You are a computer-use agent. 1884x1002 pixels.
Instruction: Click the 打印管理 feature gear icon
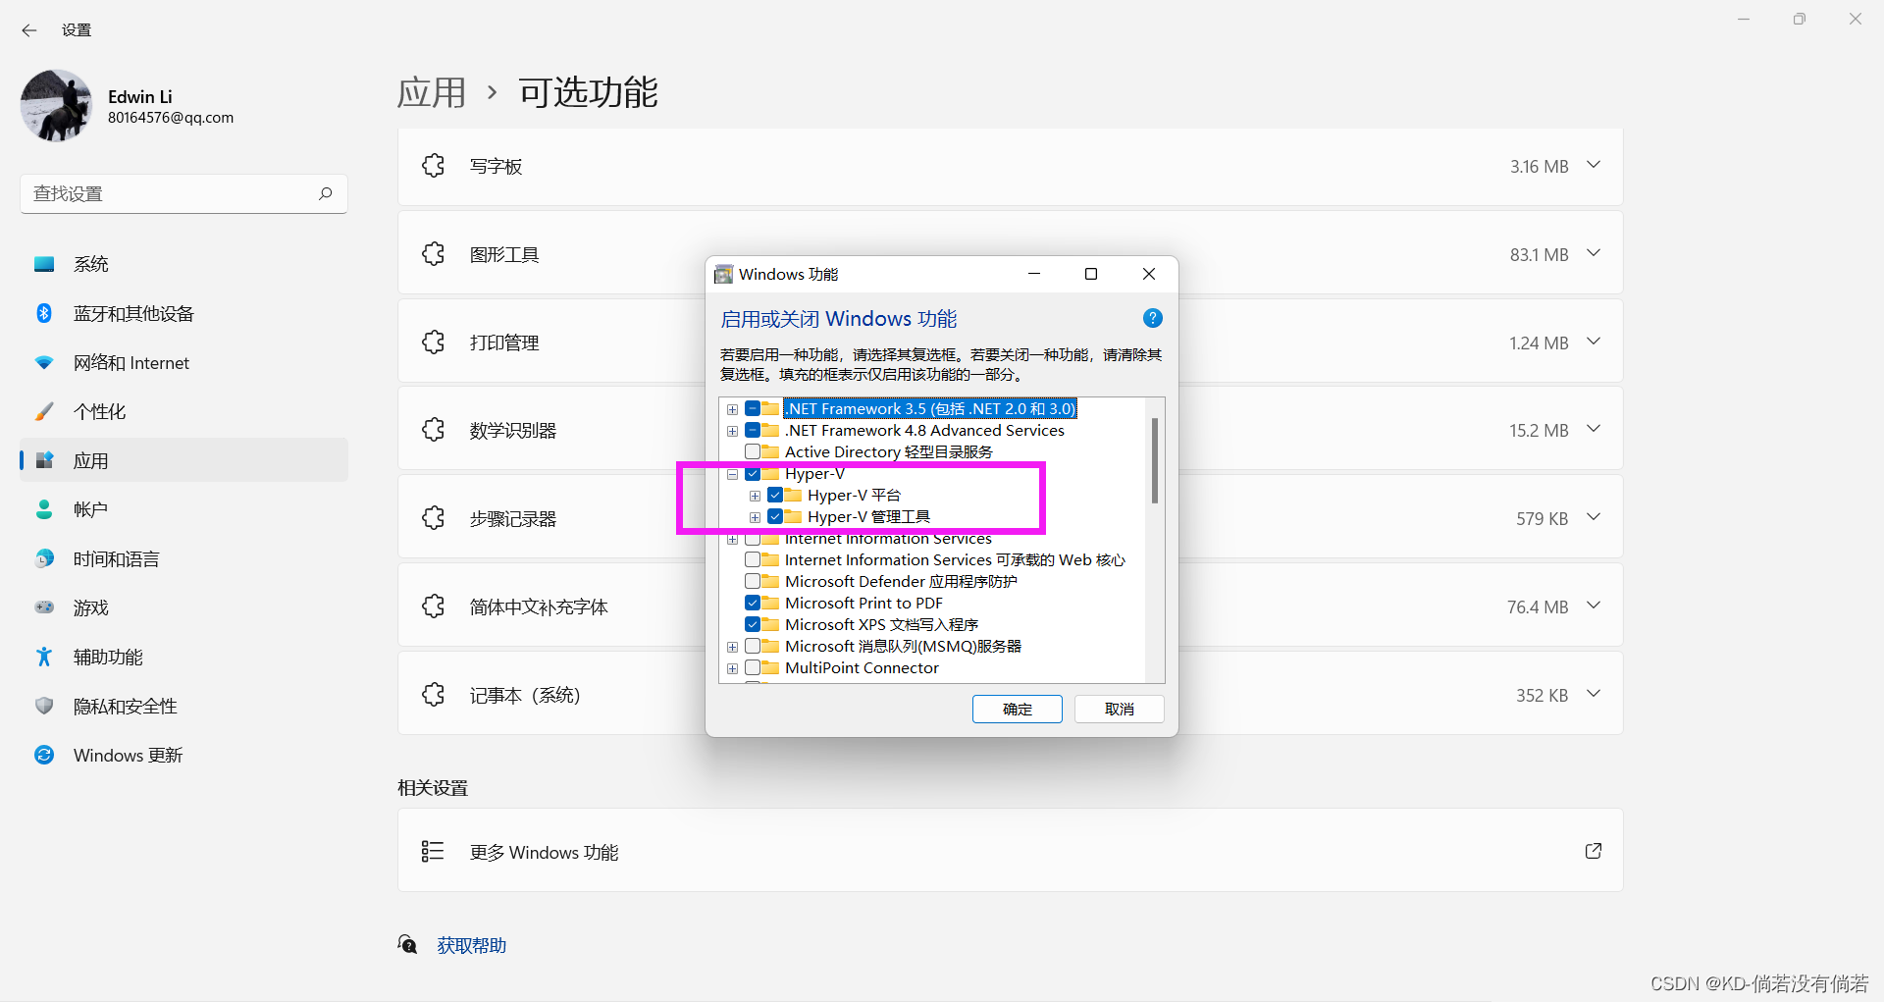pyautogui.click(x=434, y=343)
